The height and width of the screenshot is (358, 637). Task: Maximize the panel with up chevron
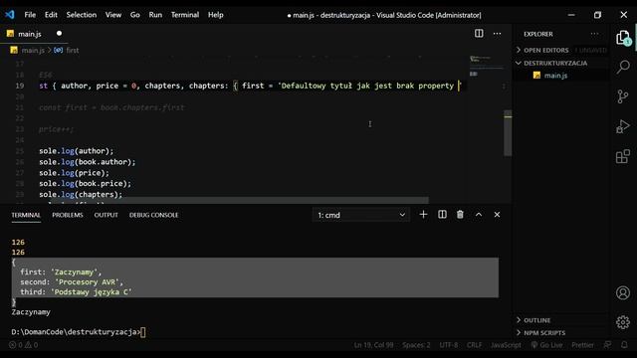click(x=479, y=215)
